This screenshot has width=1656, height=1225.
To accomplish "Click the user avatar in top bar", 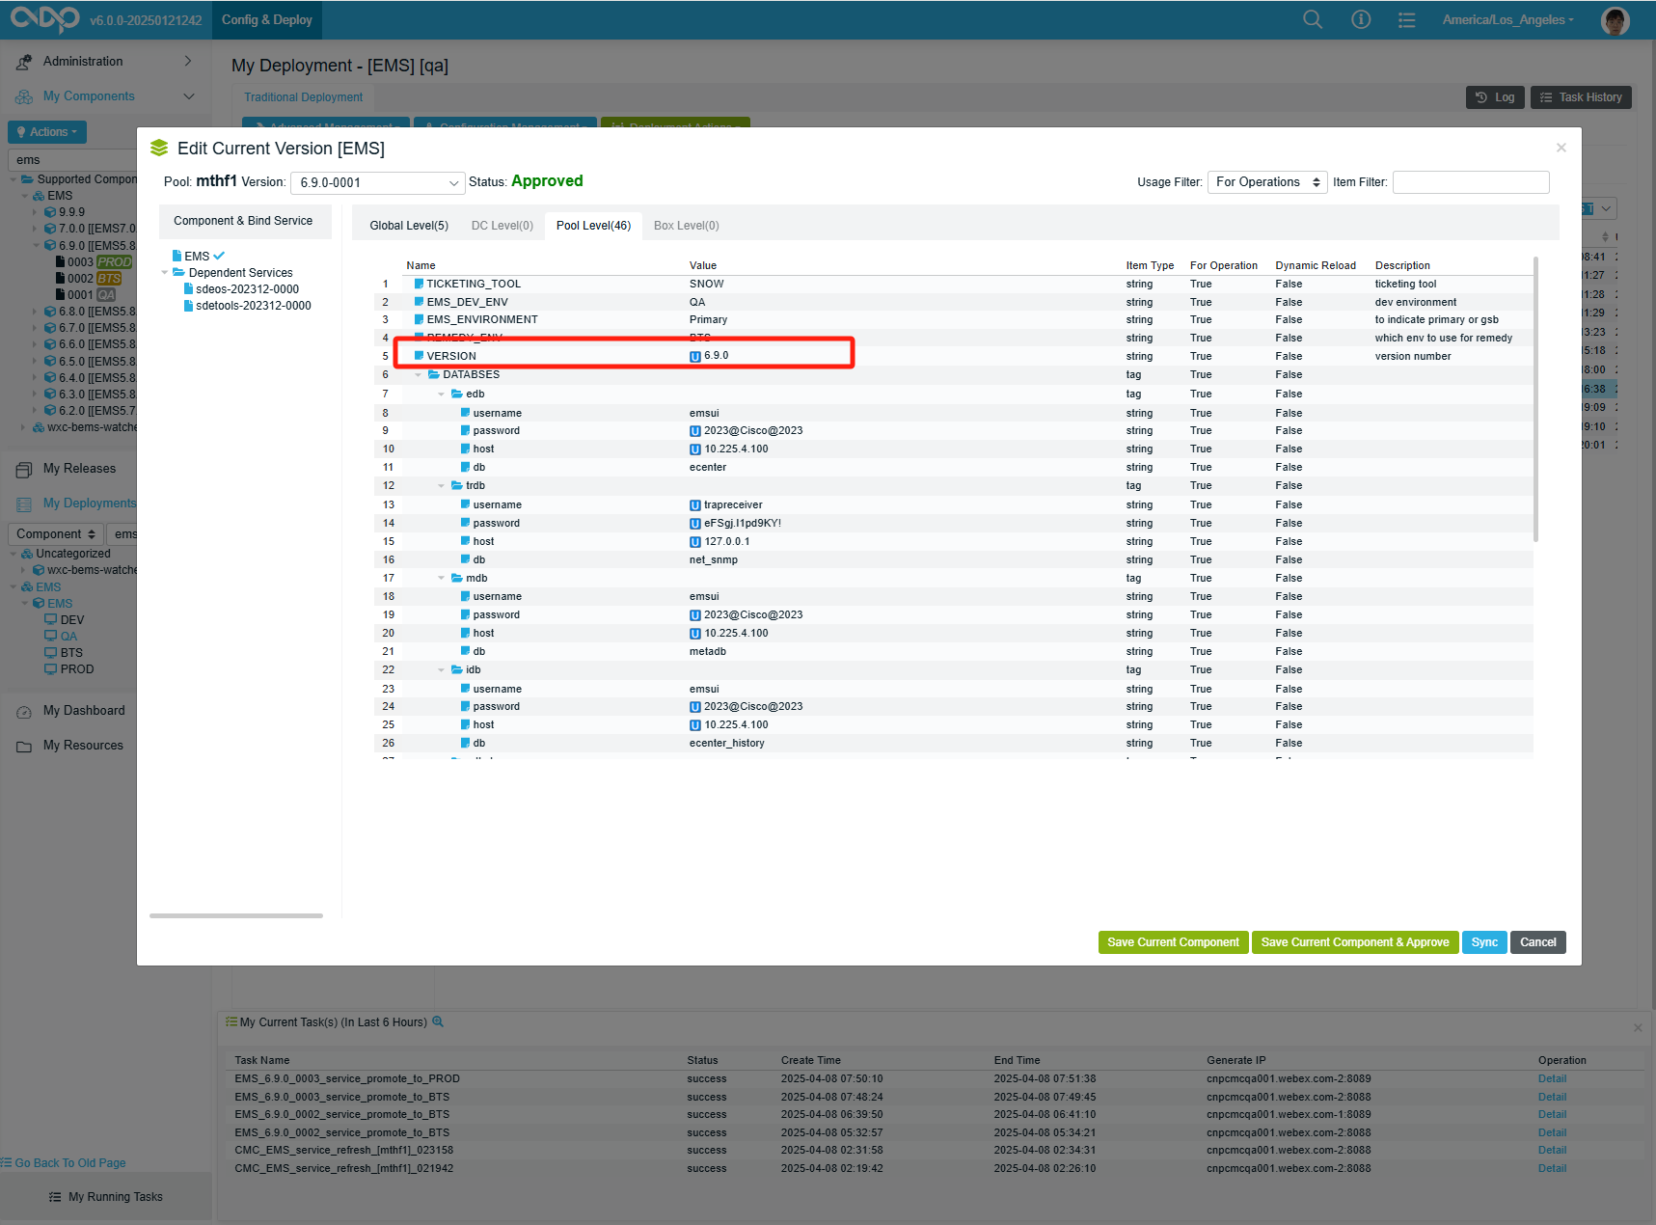I will (x=1615, y=20).
